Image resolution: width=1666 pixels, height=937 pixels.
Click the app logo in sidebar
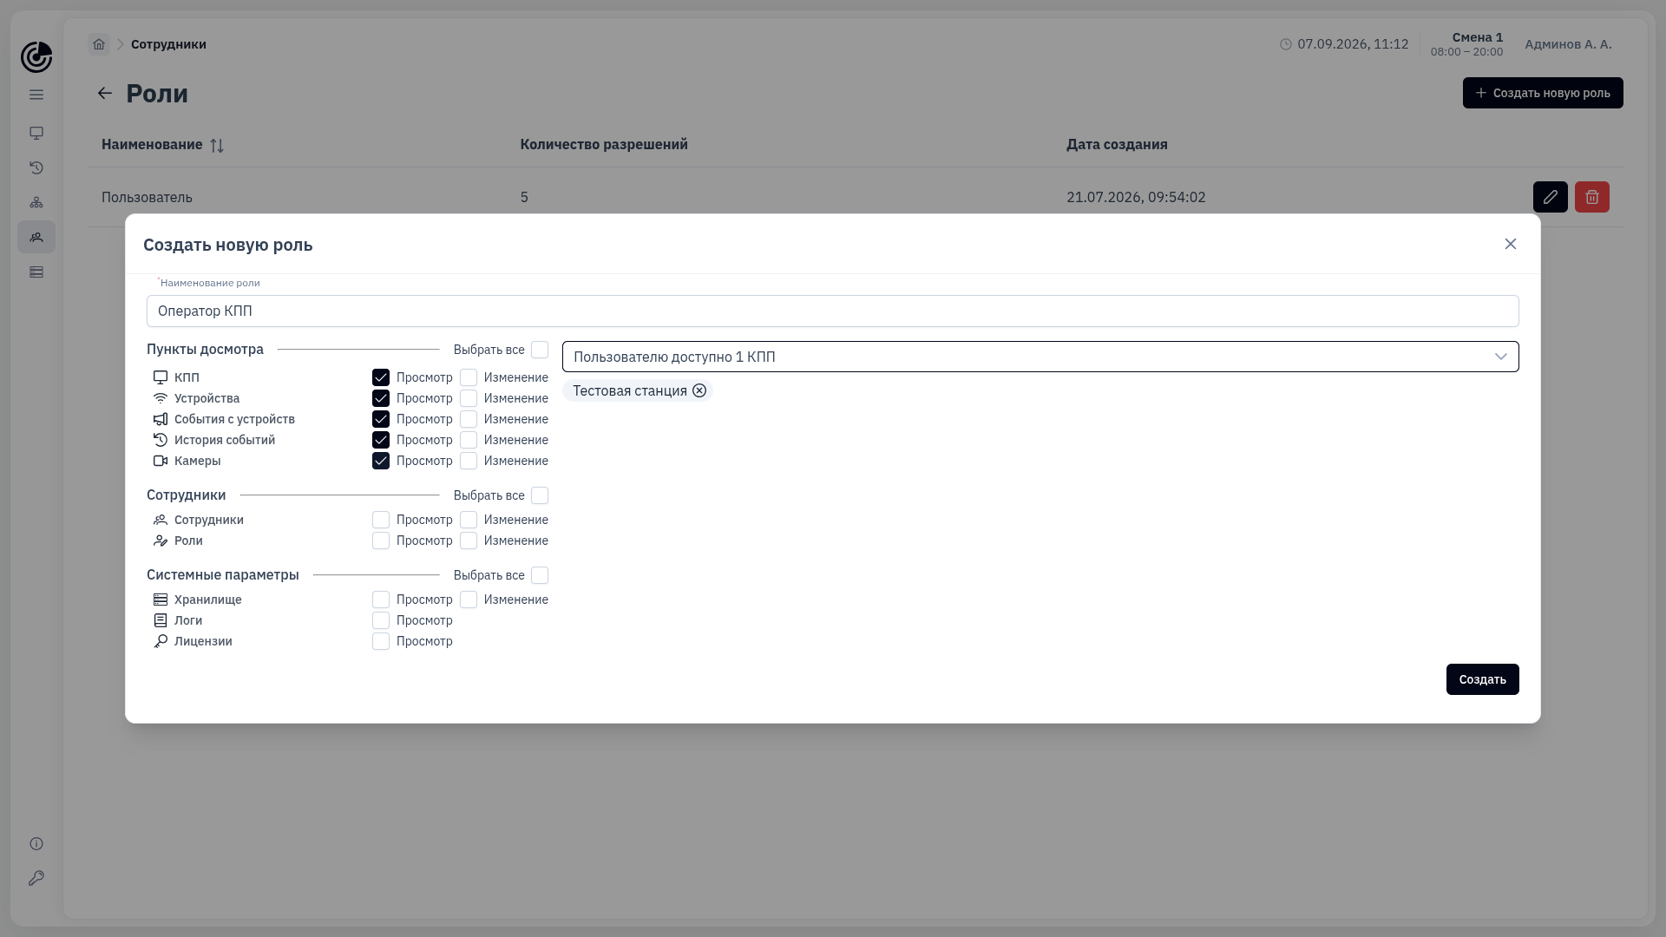[36, 57]
